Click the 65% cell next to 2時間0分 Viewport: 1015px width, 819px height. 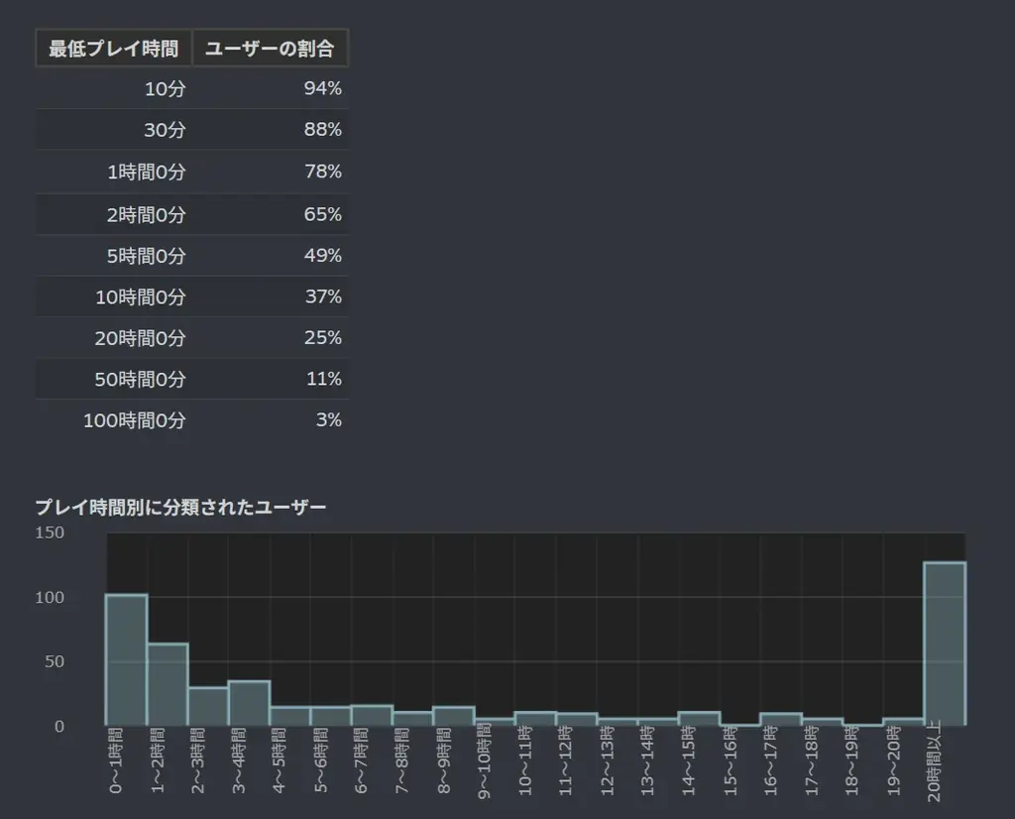[327, 213]
